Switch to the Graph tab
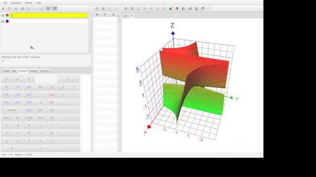 coord(6,71)
